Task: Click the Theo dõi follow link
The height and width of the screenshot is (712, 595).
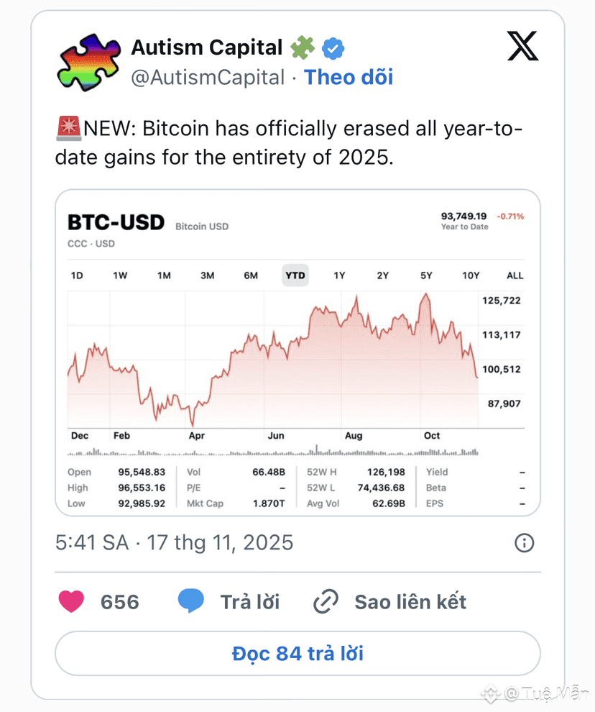Action: point(349,78)
